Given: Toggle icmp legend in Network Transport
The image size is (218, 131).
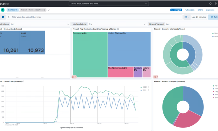Looking at the screenshot, I should click(x=215, y=95).
